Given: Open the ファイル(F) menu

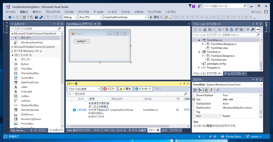Looking at the screenshot, I should coord(10,12).
